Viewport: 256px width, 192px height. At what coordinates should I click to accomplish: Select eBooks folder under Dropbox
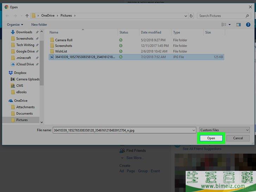tap(21, 92)
